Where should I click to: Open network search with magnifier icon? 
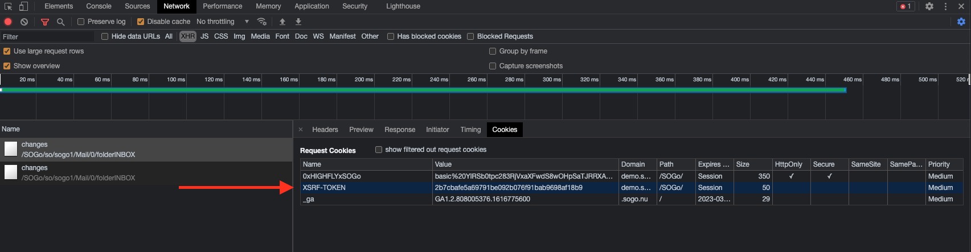[60, 22]
